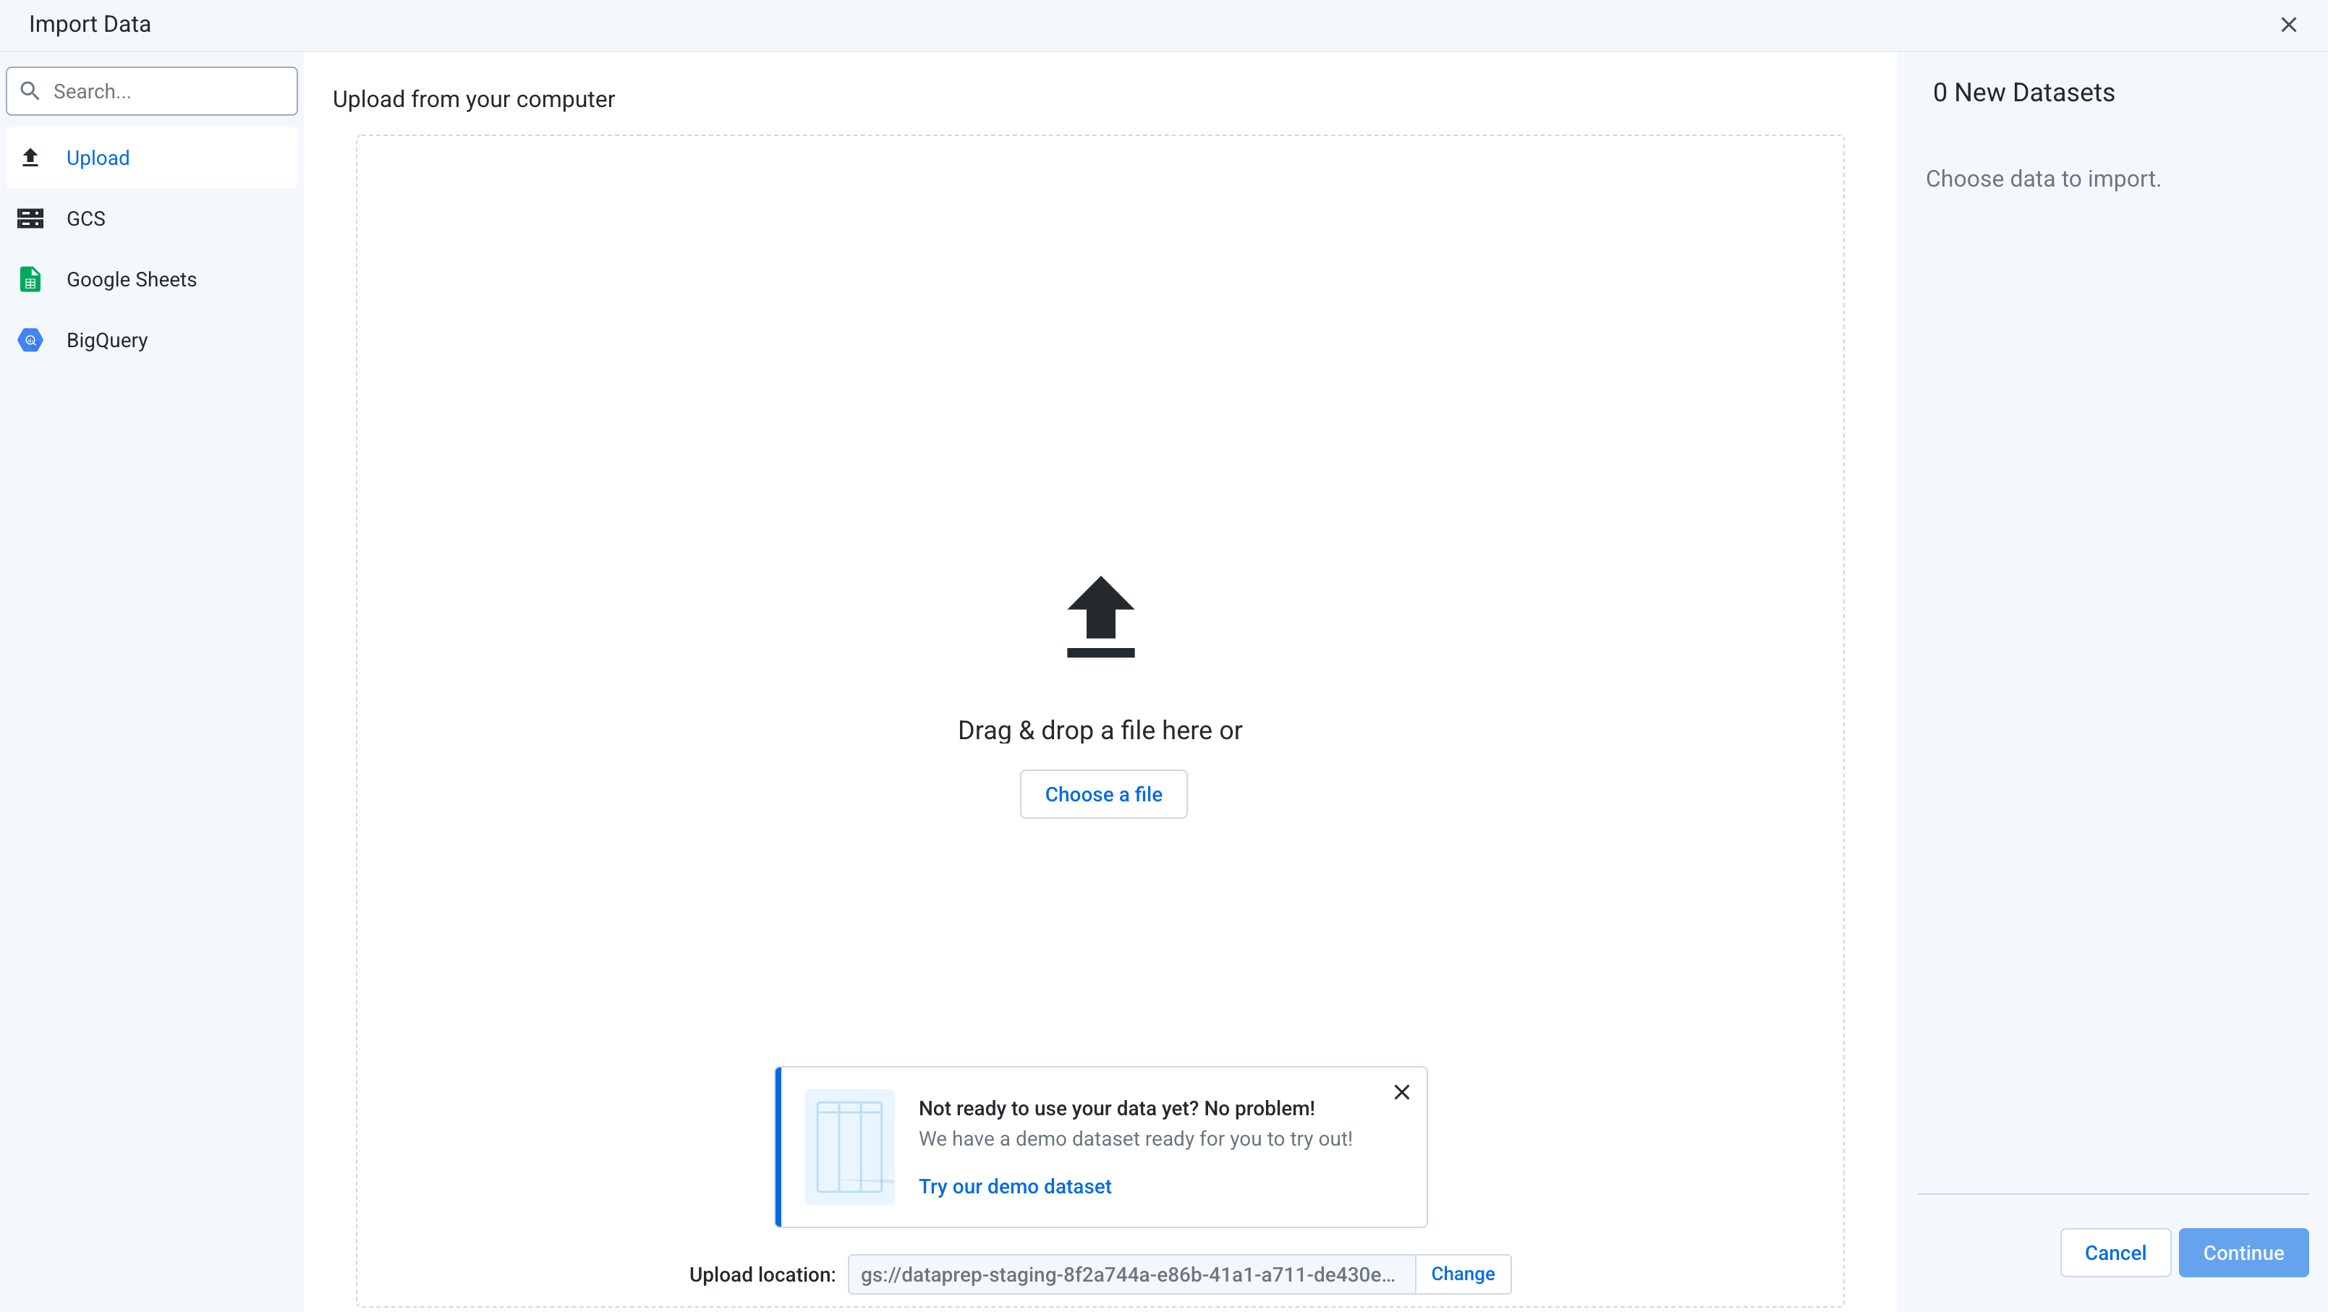Click the Choose a file button
2328x1312 pixels.
[1103, 793]
